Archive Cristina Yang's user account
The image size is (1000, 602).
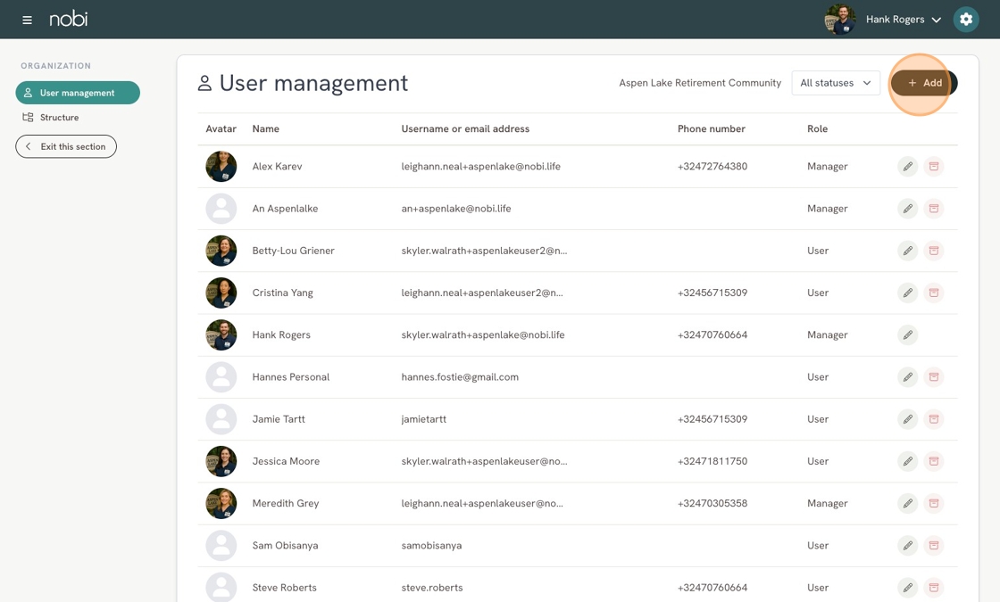point(933,293)
